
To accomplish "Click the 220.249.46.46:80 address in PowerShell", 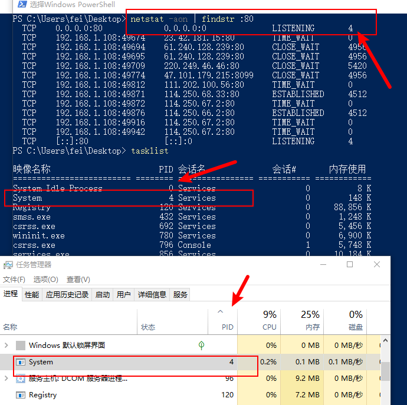I will point(201,66).
